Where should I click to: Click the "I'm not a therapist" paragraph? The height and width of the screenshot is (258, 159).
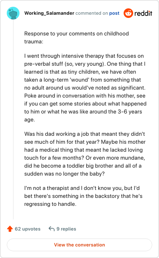(x=83, y=196)
